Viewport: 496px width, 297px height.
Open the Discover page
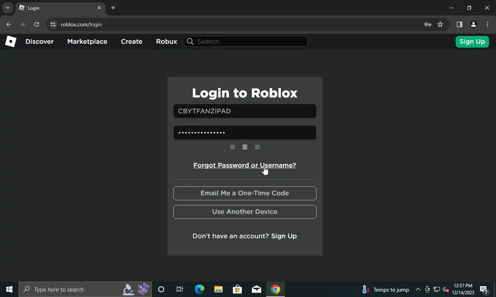pos(40,41)
